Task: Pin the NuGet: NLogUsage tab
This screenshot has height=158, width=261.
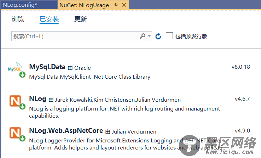Action: click(116, 5)
